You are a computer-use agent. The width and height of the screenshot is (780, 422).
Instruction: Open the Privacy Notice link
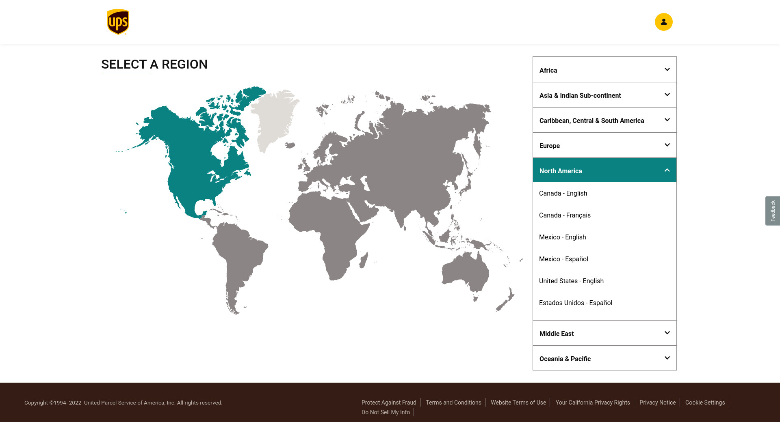tap(657, 403)
